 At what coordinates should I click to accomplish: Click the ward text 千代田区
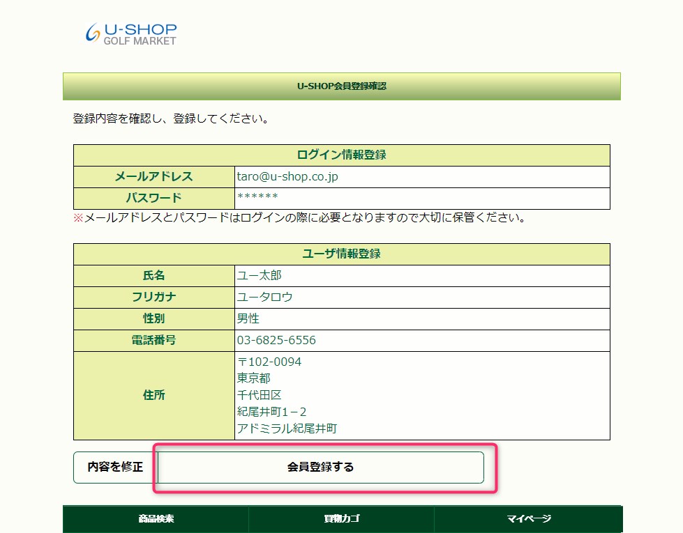tap(259, 395)
